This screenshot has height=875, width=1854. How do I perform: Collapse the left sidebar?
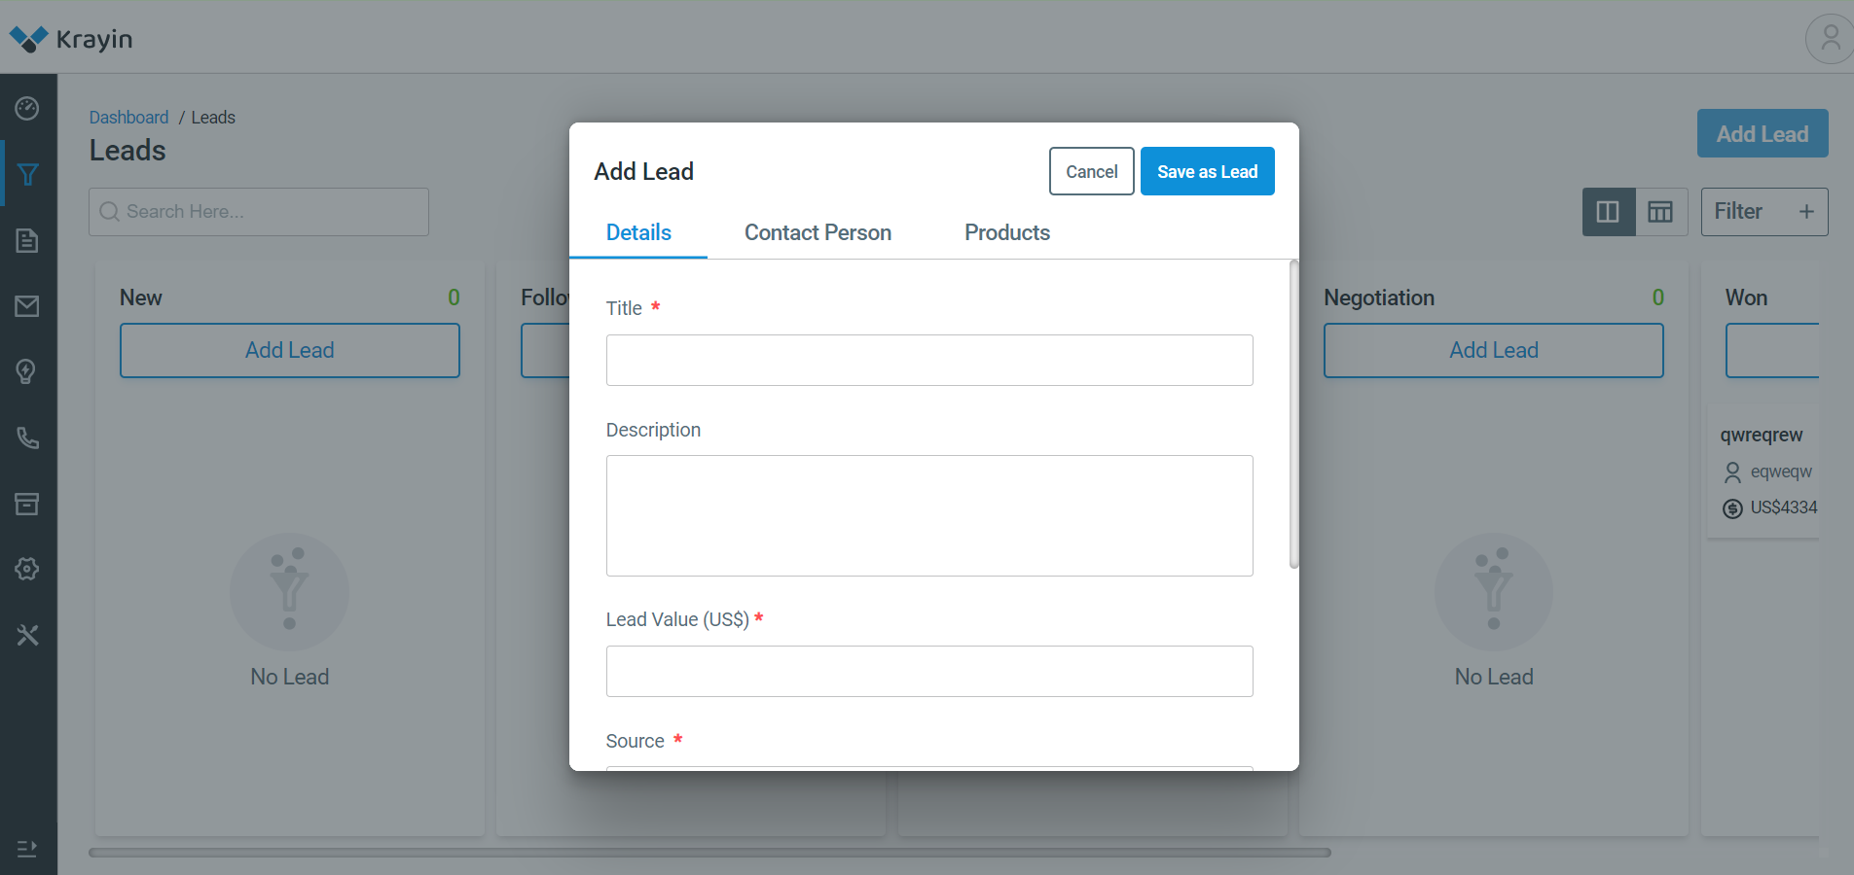click(27, 849)
